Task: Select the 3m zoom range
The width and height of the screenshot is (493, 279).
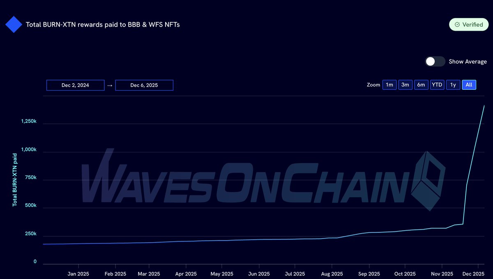Action: tap(405, 85)
